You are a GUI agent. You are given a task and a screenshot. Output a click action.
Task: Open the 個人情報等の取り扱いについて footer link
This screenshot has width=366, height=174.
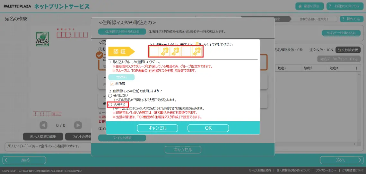coord(293,171)
